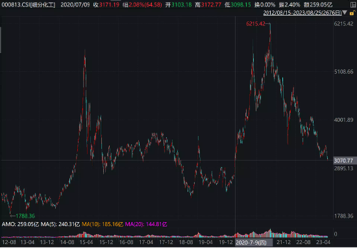Click the 1788.36 price axis label
The image size is (357, 248).
click(x=343, y=216)
